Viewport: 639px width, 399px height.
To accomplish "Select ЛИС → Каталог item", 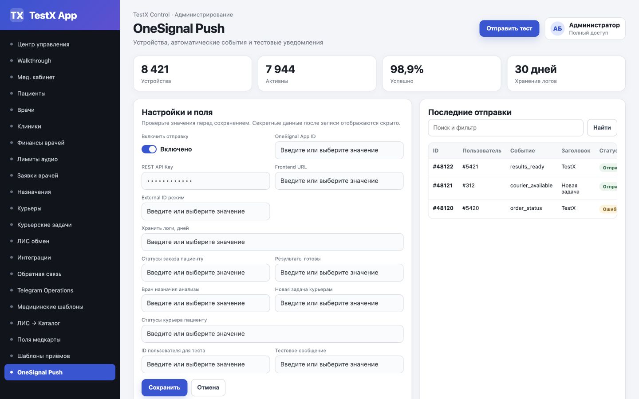I will tap(60, 323).
